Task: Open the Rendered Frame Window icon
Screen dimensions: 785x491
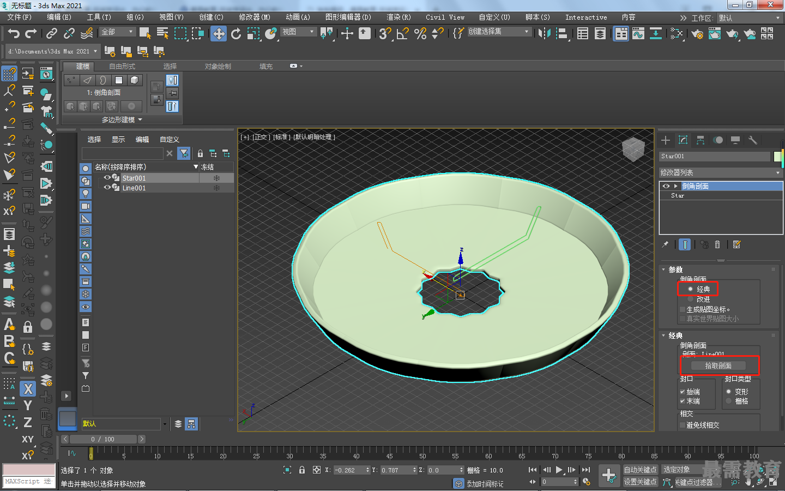Action: coord(715,34)
